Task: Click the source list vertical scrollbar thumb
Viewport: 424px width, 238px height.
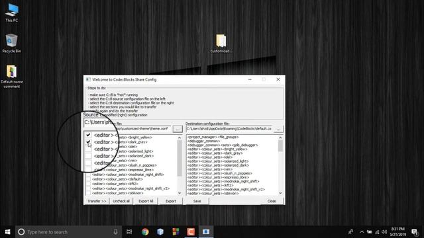Action: point(180,158)
